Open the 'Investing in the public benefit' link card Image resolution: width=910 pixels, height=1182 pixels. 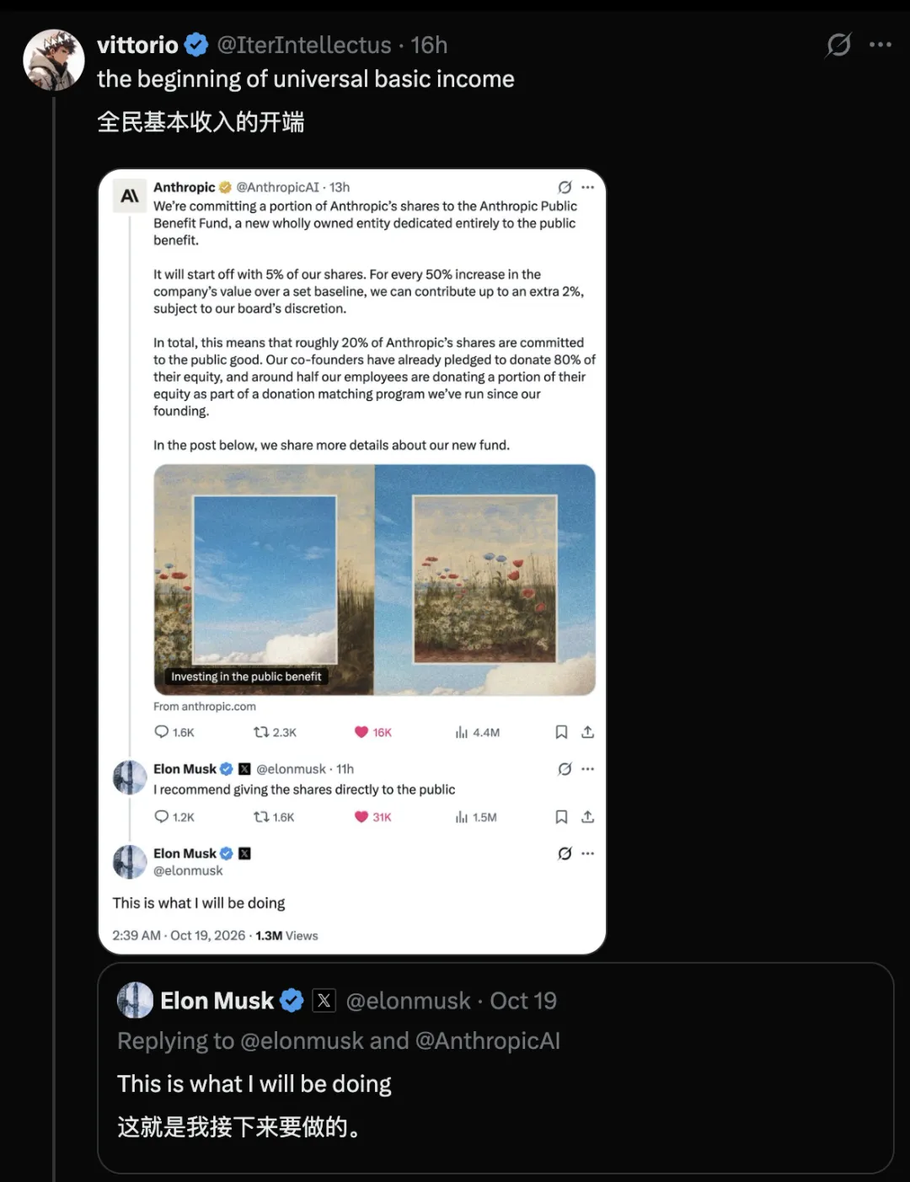(374, 580)
